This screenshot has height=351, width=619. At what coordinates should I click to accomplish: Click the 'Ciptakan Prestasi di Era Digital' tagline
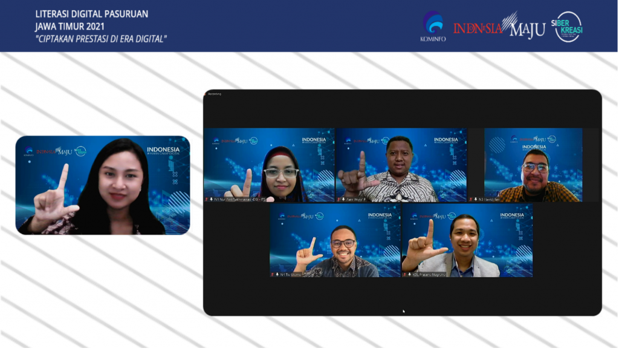100,39
